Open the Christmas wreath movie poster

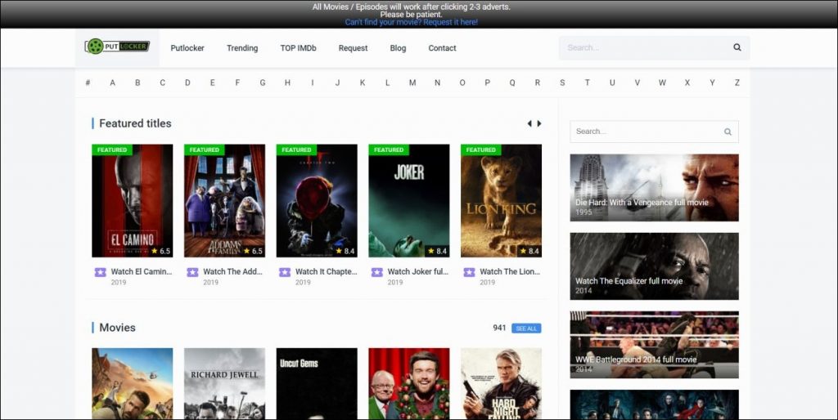tap(409, 384)
